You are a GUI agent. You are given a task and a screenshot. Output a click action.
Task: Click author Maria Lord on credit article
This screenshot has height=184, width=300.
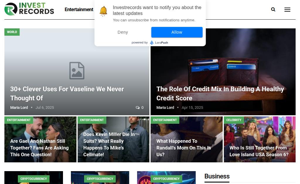tap(165, 108)
